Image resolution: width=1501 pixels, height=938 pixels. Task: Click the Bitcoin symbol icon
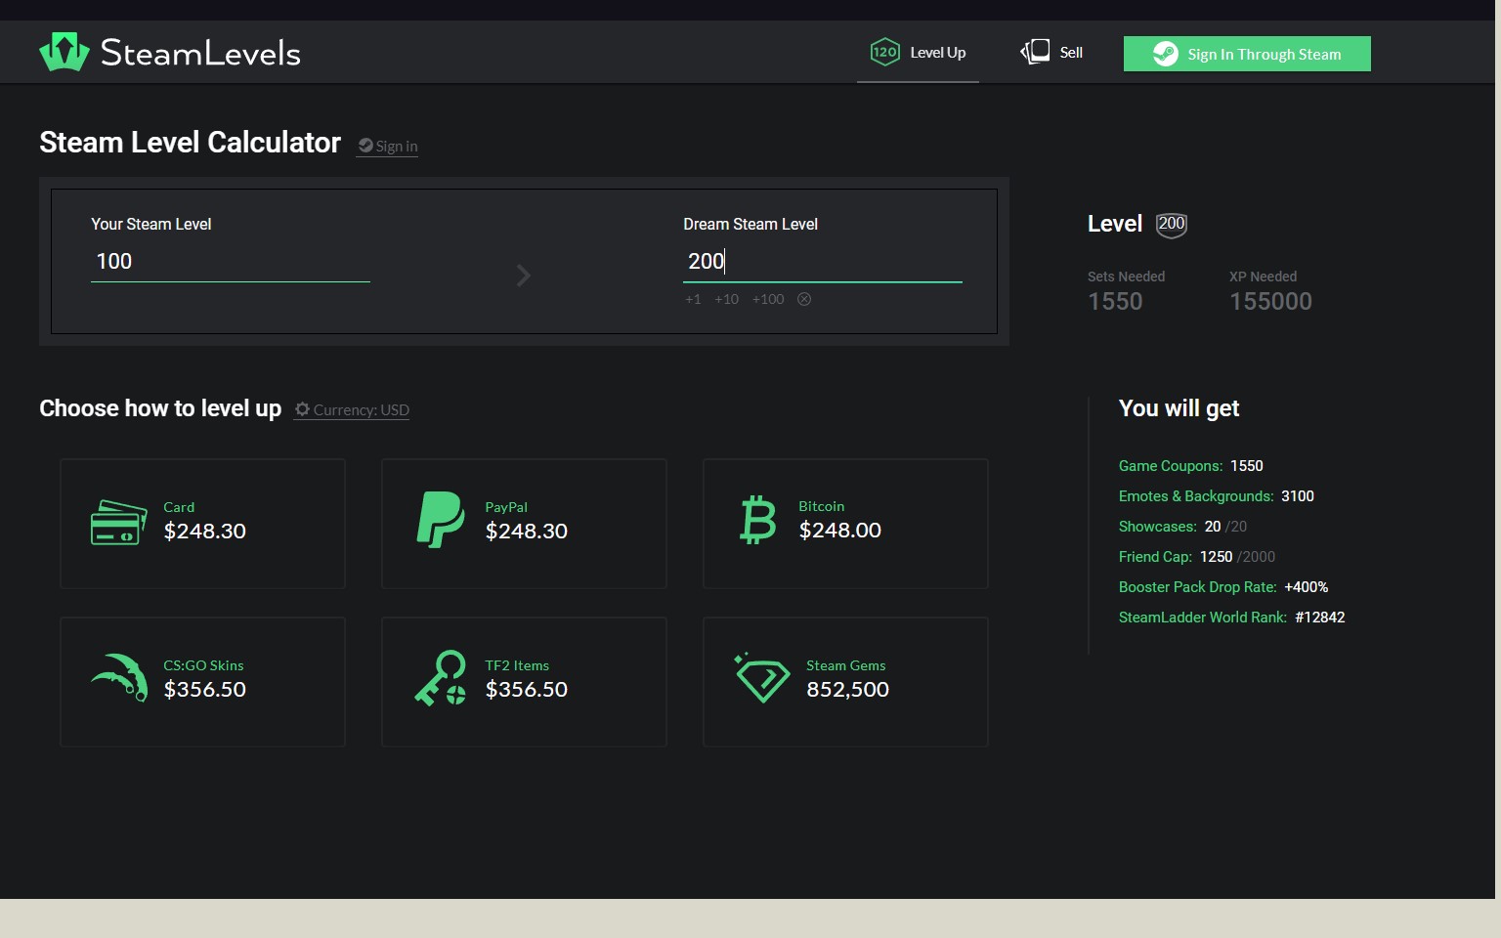pos(758,520)
